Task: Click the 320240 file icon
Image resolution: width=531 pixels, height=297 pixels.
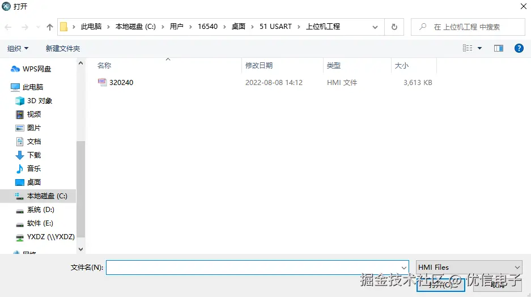Action: tap(102, 82)
